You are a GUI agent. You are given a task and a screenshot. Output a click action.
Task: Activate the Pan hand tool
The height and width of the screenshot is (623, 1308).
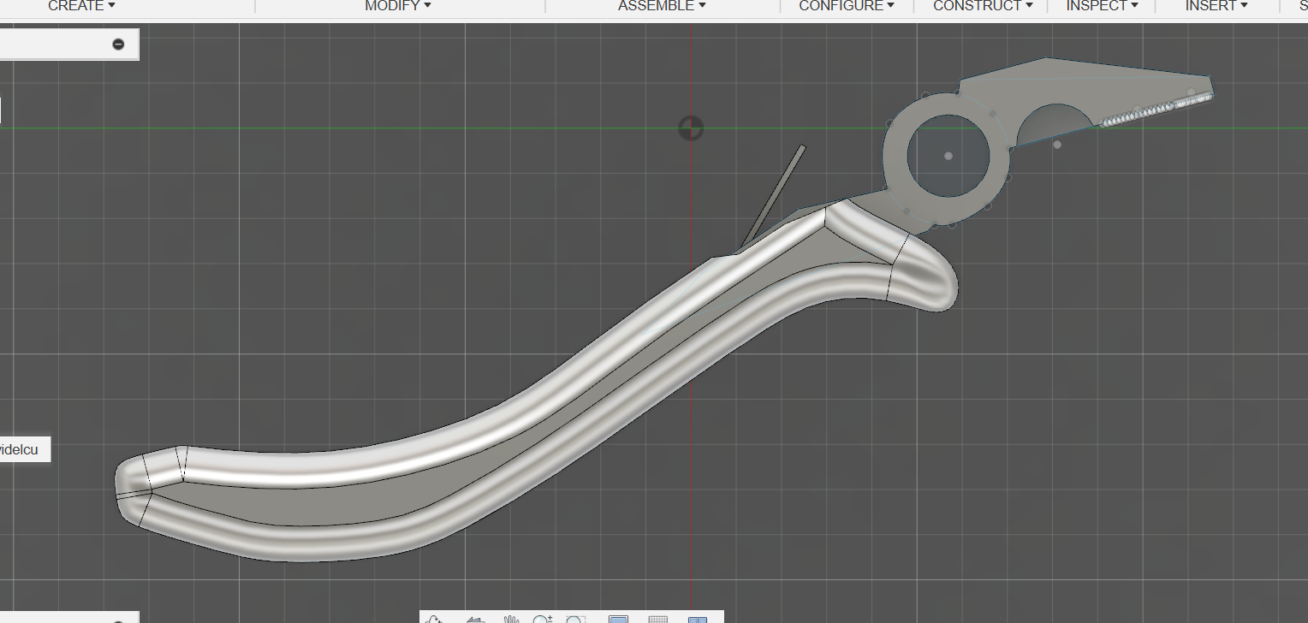click(511, 619)
